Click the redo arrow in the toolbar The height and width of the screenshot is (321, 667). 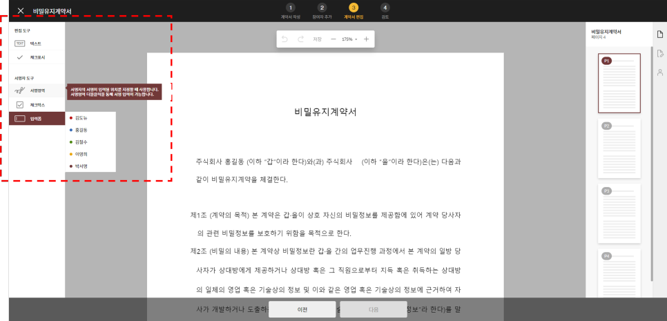tap(301, 39)
